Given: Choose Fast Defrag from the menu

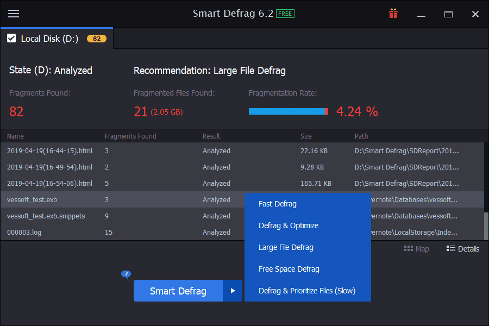Looking at the screenshot, I should 308,204.
